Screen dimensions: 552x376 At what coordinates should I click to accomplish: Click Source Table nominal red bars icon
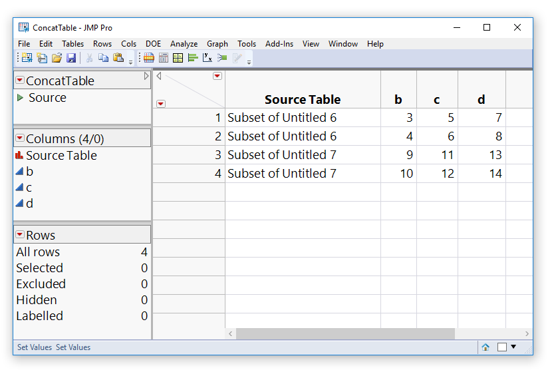click(19, 155)
